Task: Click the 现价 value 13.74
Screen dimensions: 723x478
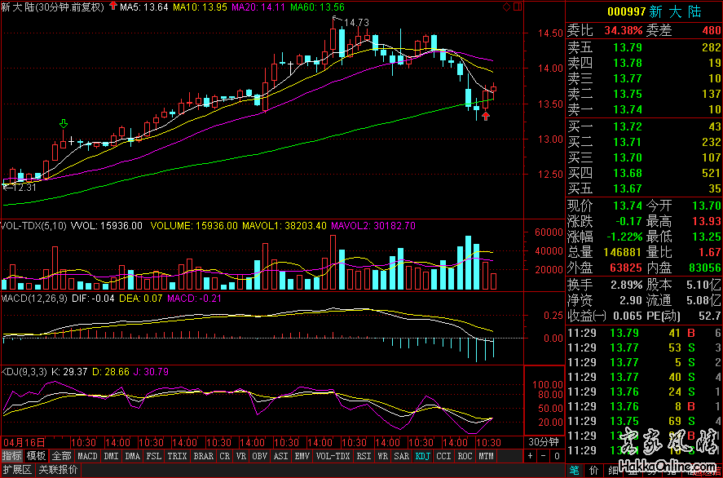Action: (x=628, y=206)
